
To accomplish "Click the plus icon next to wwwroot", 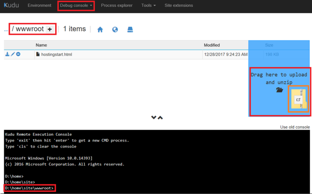I will tap(50, 29).
